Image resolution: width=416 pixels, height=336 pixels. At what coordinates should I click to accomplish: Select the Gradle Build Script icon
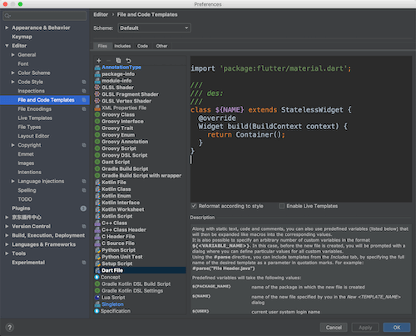click(x=97, y=168)
